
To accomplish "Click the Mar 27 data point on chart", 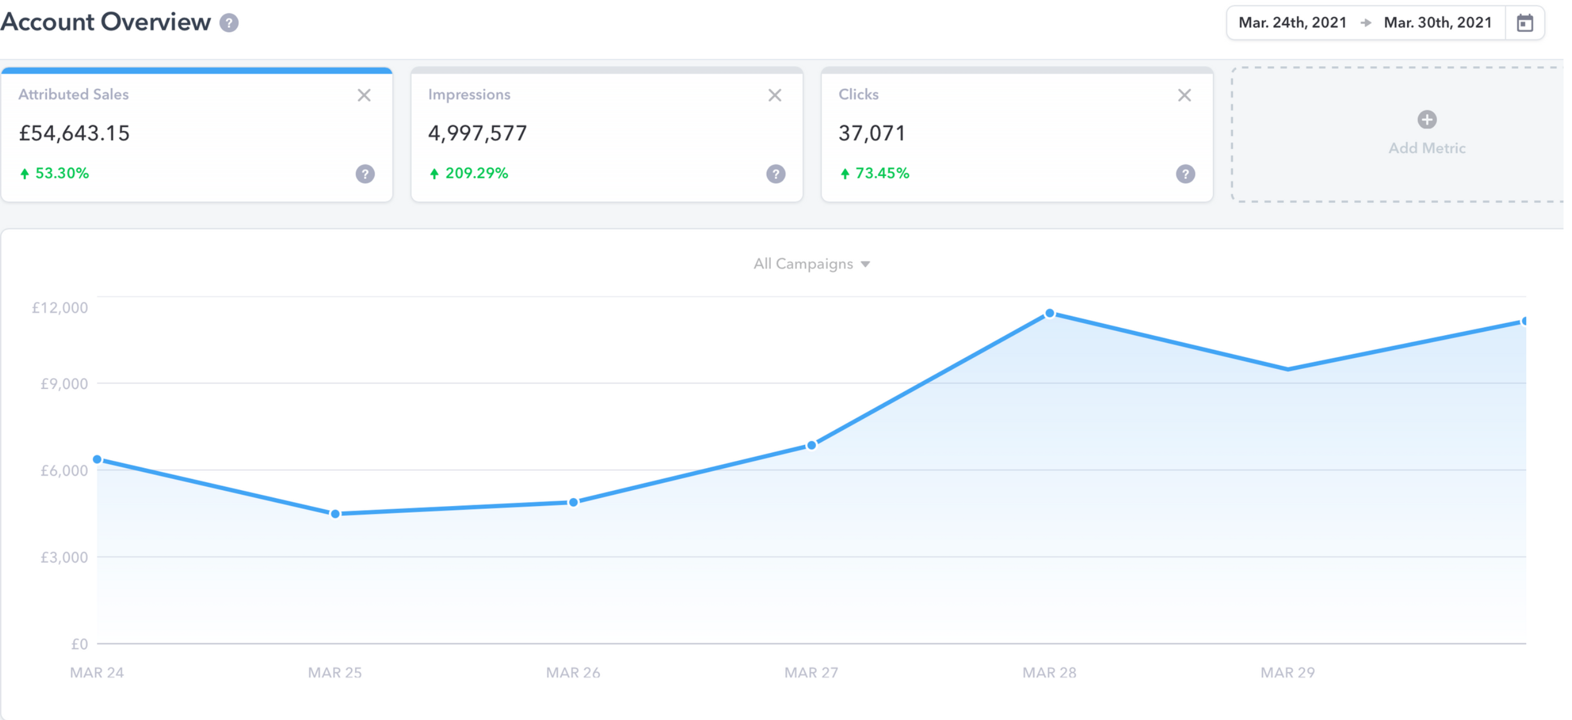I will (811, 445).
